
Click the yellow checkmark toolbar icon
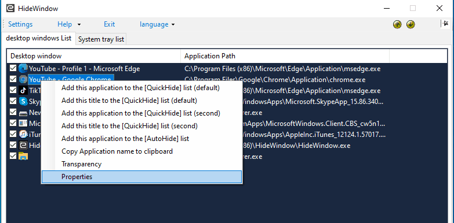click(411, 24)
